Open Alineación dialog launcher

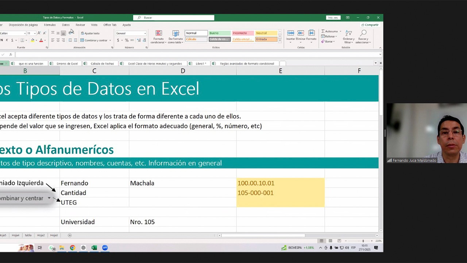(x=112, y=47)
